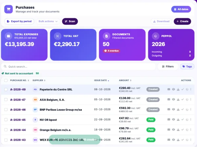
Task: Select checkbox for A-2026-46
Action: pos(6,110)
